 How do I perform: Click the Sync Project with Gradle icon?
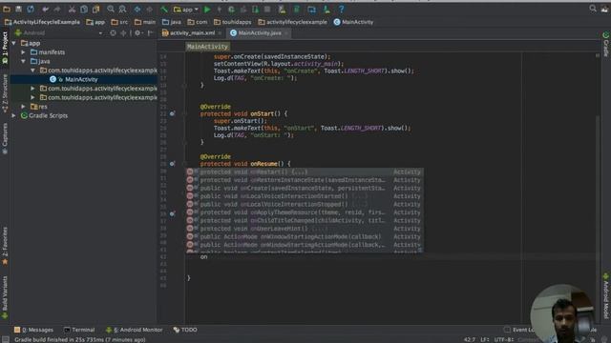point(297,9)
